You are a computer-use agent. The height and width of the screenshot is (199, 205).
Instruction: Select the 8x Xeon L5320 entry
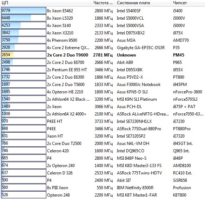click(60, 18)
